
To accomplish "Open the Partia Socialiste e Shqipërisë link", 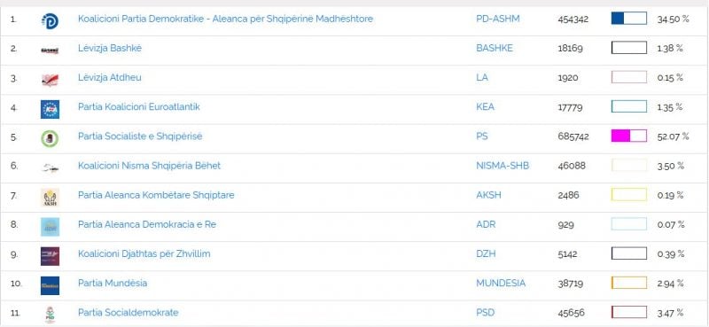I will click(x=140, y=136).
